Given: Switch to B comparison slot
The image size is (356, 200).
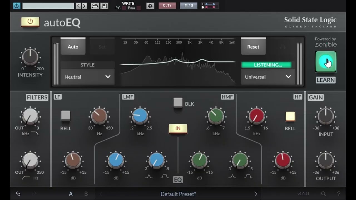Looking at the screenshot, I should (86, 194).
